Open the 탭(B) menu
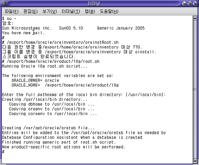The width and height of the screenshot is (199, 165). coord(90,11)
